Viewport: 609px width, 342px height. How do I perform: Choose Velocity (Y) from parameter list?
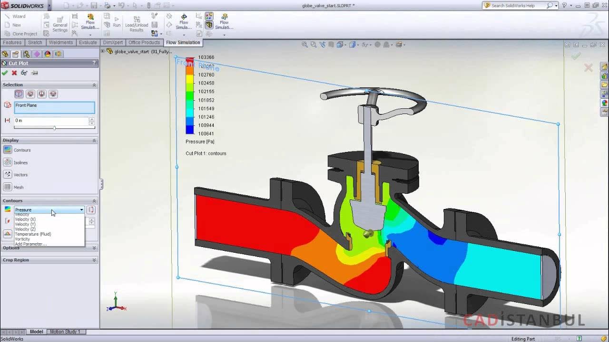tap(25, 224)
